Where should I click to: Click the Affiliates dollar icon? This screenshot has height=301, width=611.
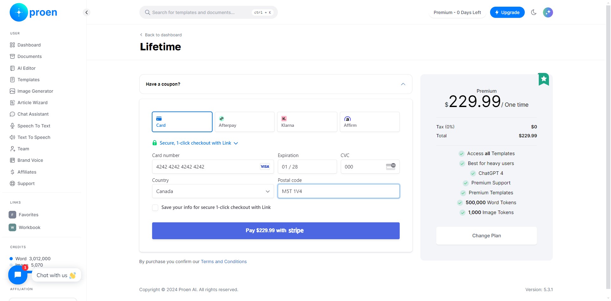coord(12,172)
